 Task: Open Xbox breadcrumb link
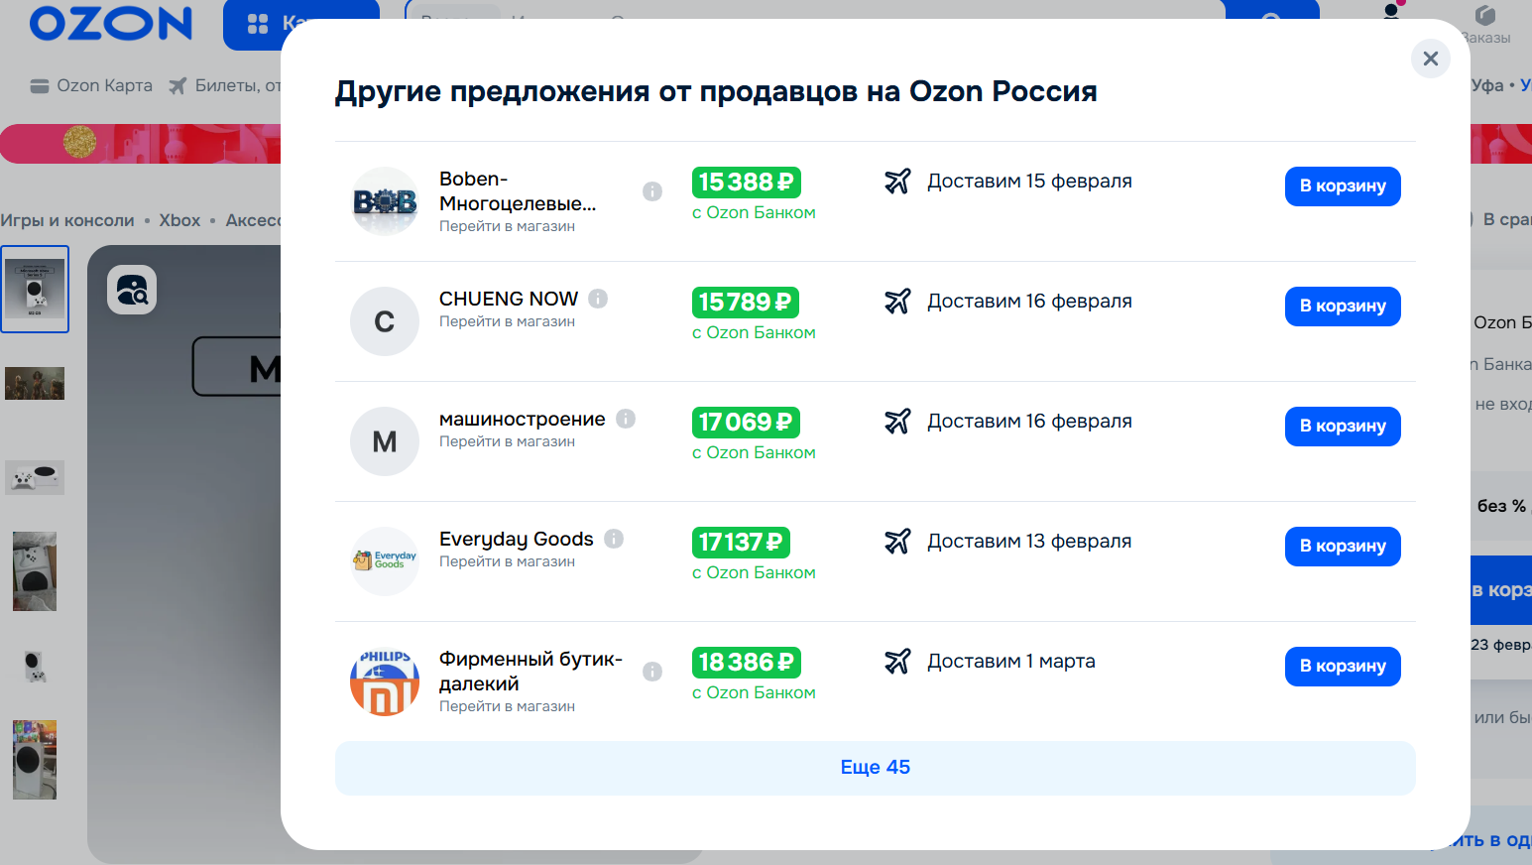(179, 220)
